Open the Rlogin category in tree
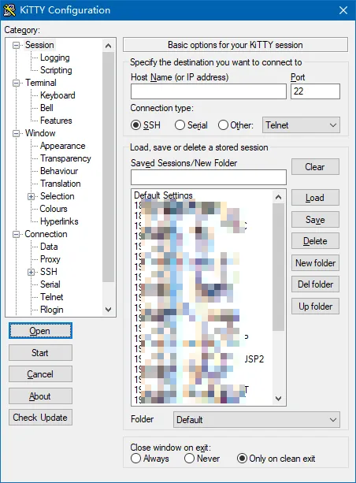The height and width of the screenshot is (483, 356). coord(51,310)
